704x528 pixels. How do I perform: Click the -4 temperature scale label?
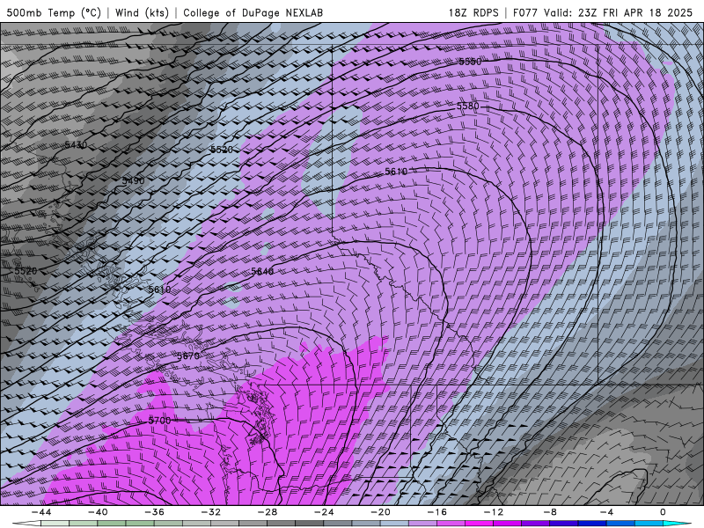pyautogui.click(x=606, y=512)
